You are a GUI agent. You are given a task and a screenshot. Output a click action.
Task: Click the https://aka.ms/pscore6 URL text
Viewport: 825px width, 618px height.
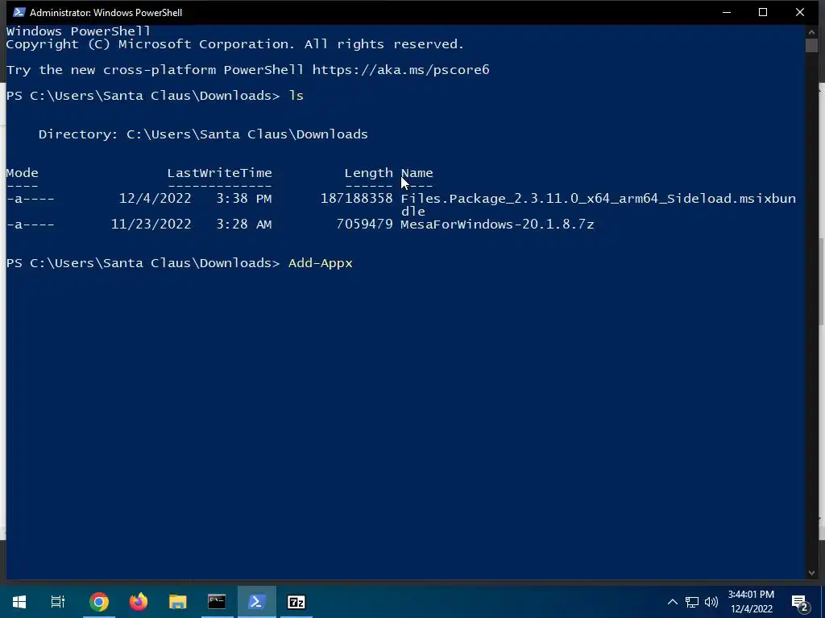coord(401,70)
